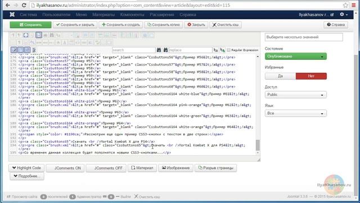Click the view-site icon in the footer
Image resolution: width=360 pixels, height=203 pixels.
tap(8, 197)
